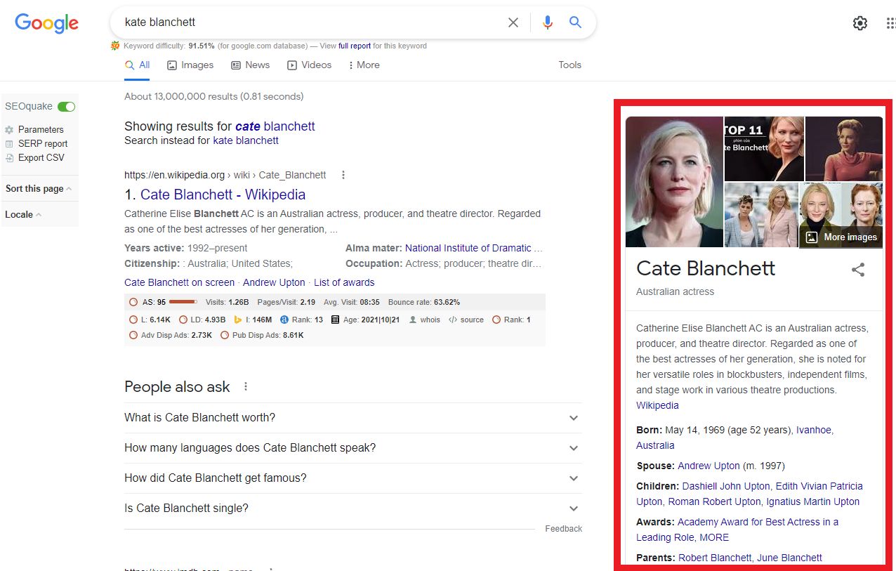Open the Andrew Upton sitelink under Wikipedia result
The image size is (896, 571).
(x=274, y=282)
